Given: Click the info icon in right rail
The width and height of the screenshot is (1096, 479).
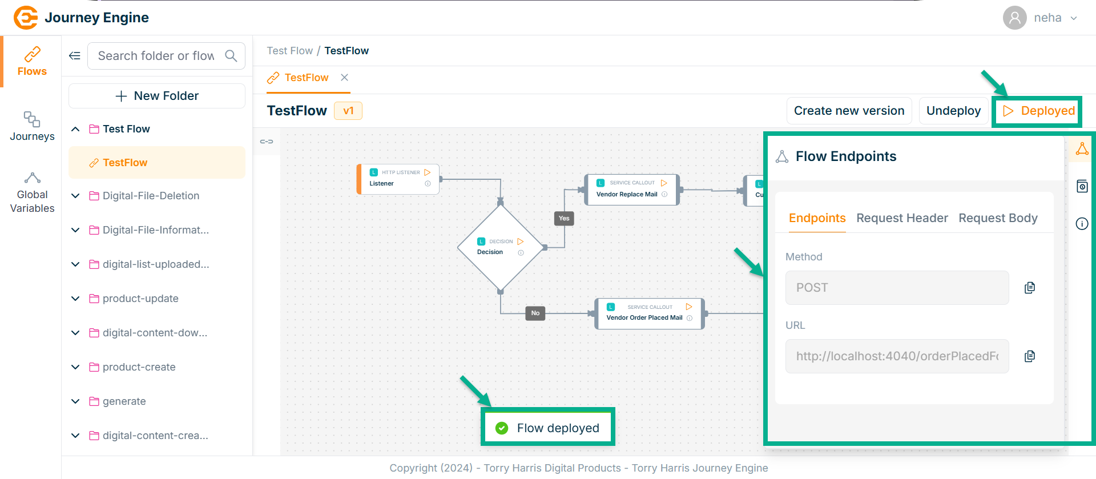Looking at the screenshot, I should [1082, 224].
